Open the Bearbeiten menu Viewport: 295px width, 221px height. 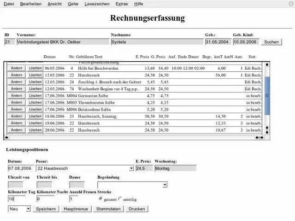coord(31,4)
